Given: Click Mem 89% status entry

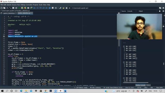Looking at the screenshot, I should tap(159, 88).
